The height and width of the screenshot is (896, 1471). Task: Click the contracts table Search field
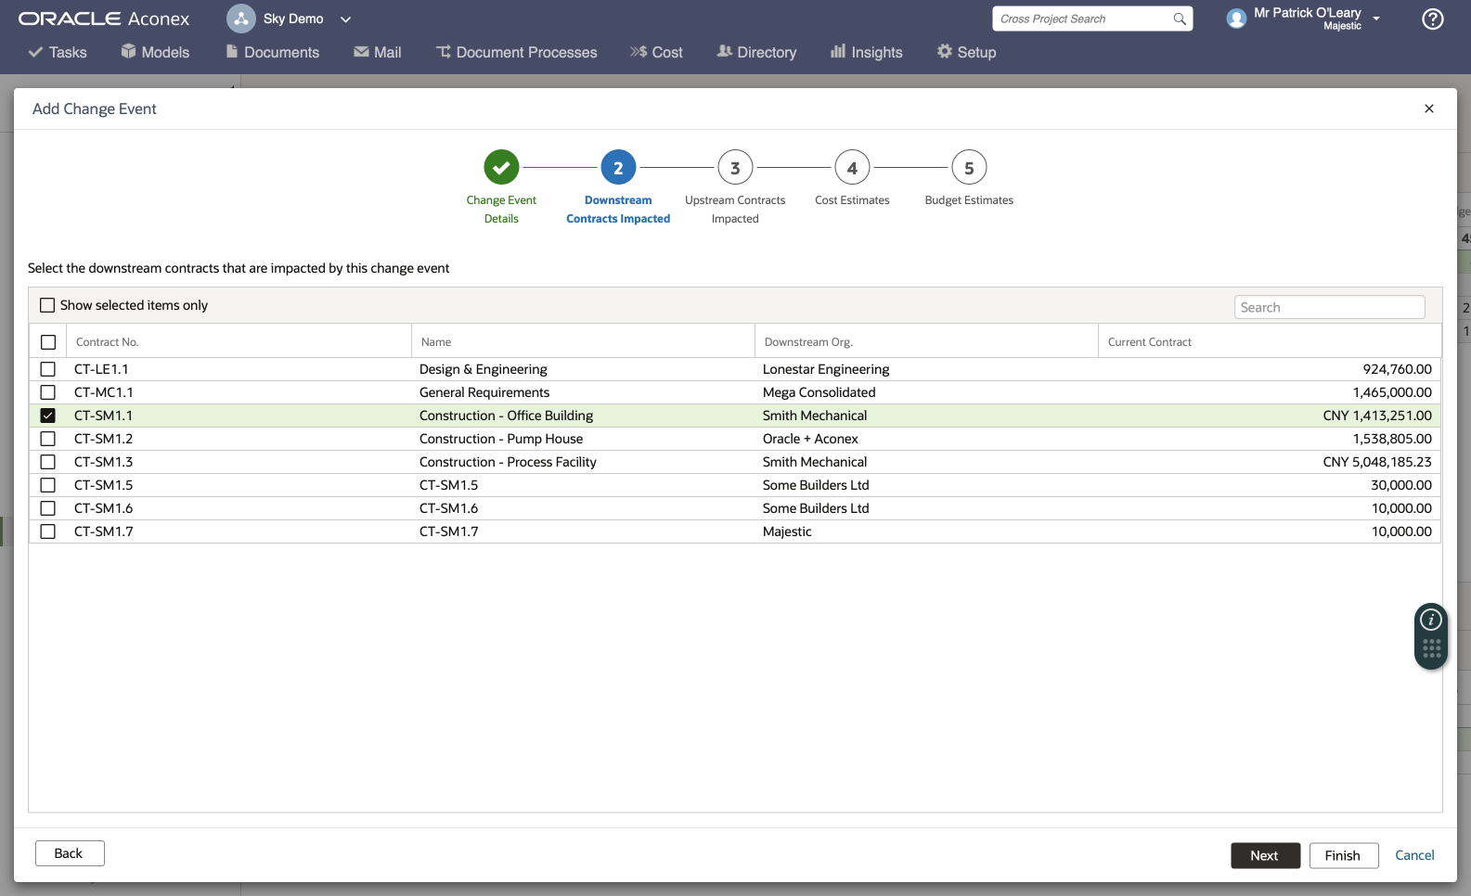tap(1329, 307)
